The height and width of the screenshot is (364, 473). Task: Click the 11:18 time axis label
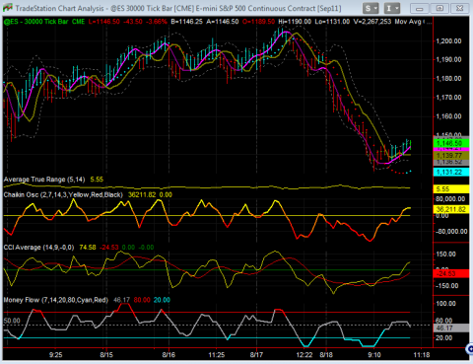[422, 355]
